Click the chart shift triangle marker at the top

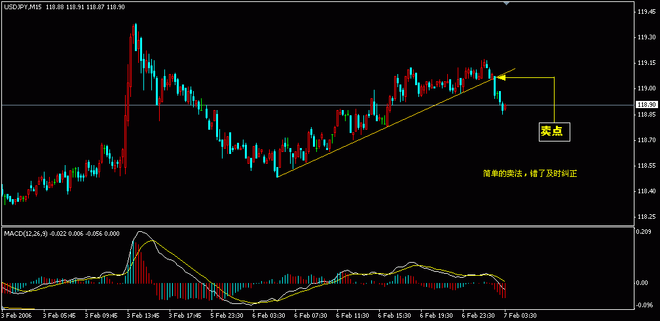point(506,3)
